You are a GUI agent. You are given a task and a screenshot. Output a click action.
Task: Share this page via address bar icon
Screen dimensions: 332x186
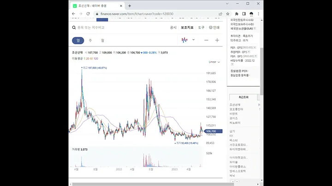pos(220,14)
